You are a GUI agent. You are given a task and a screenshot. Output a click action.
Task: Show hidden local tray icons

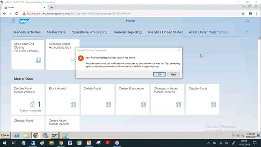point(208,143)
